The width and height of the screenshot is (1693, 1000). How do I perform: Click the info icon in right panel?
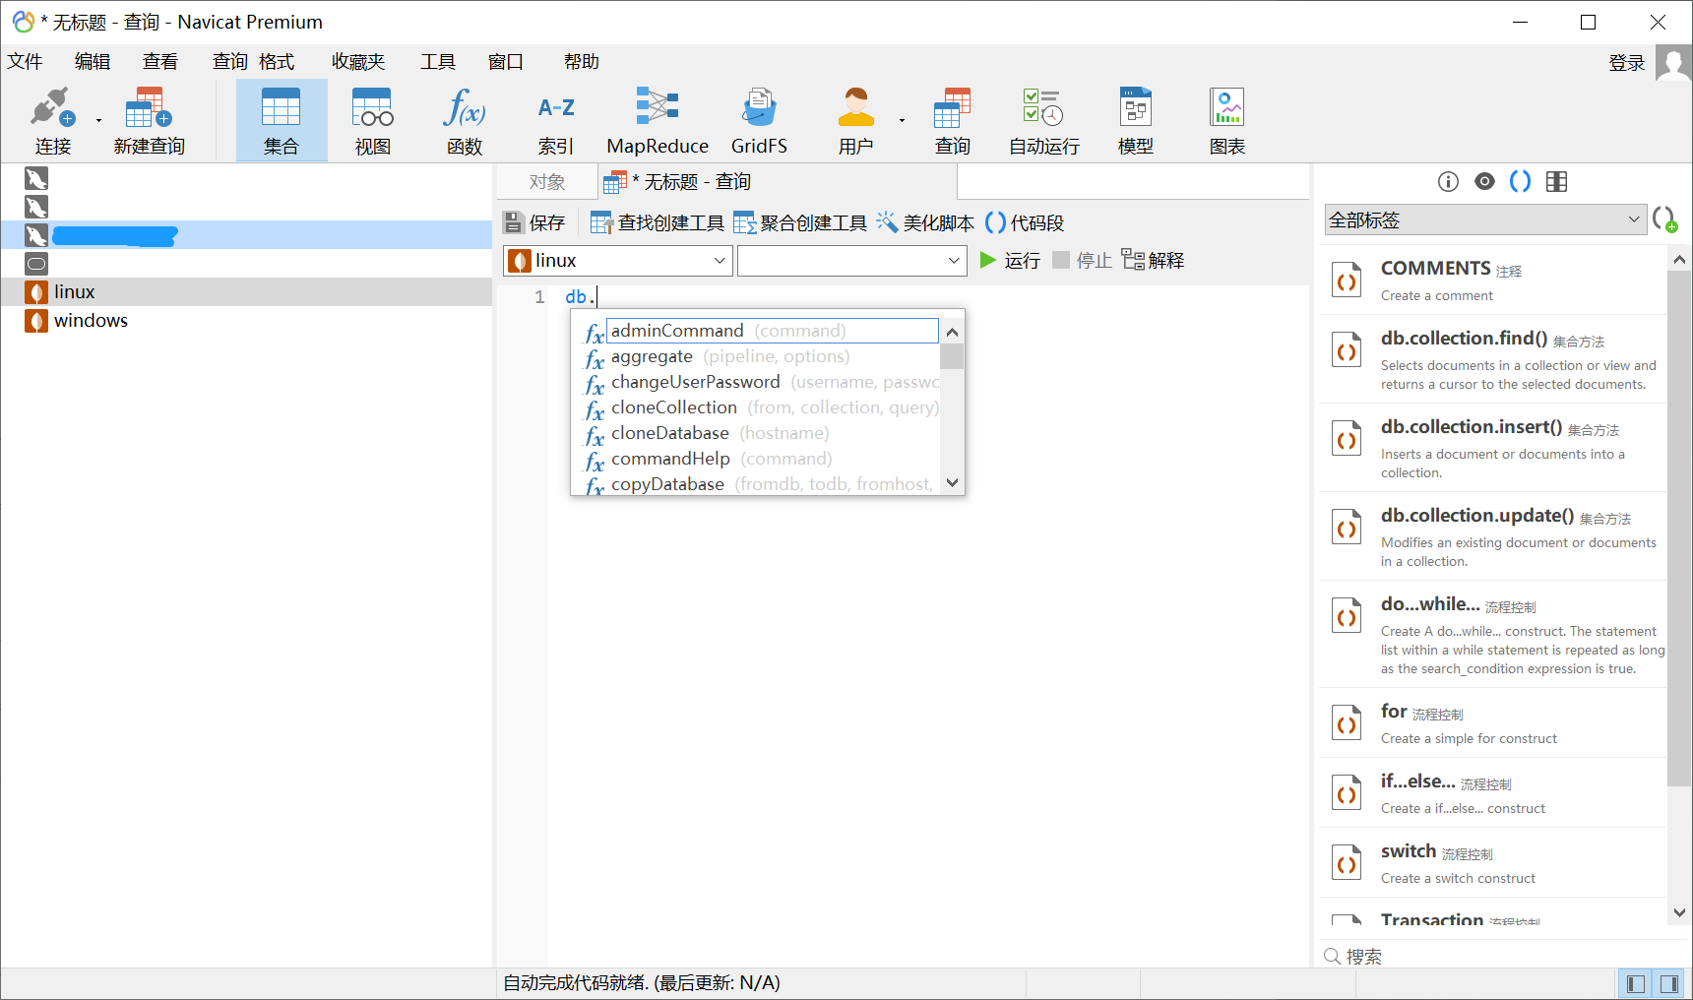click(1448, 181)
